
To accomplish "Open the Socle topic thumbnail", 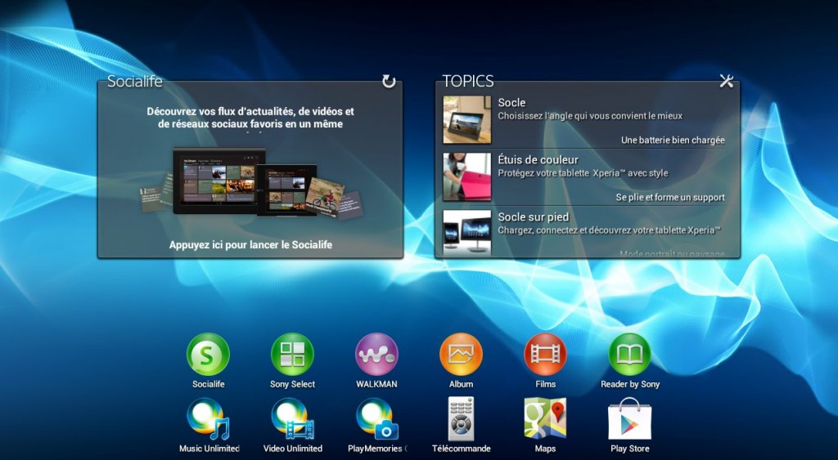I will click(x=466, y=119).
